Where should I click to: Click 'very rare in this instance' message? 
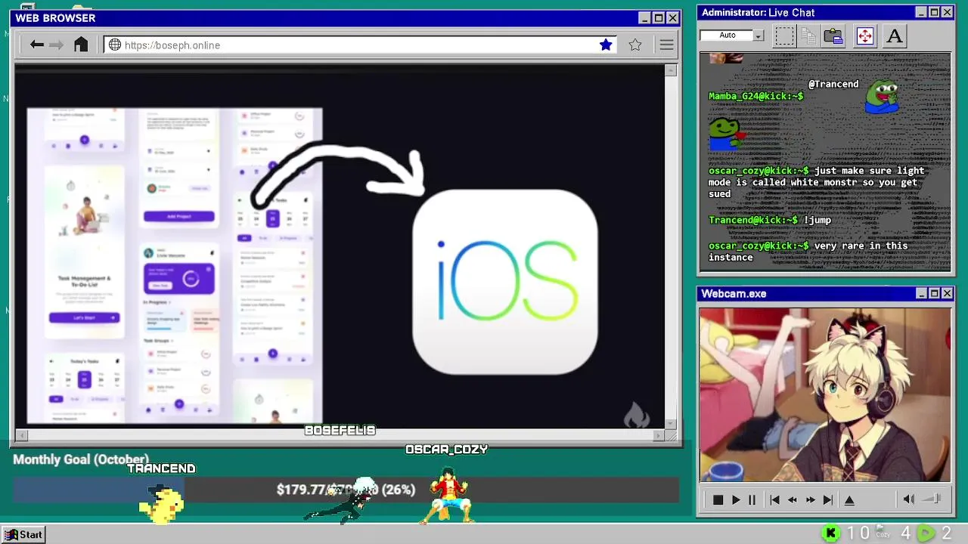point(808,252)
